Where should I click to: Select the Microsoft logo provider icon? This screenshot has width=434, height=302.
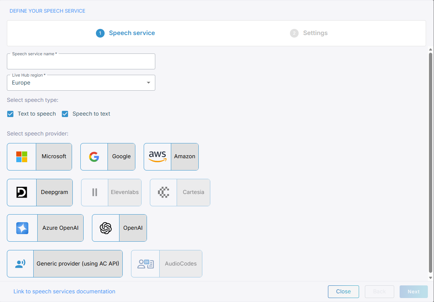[x=22, y=157]
